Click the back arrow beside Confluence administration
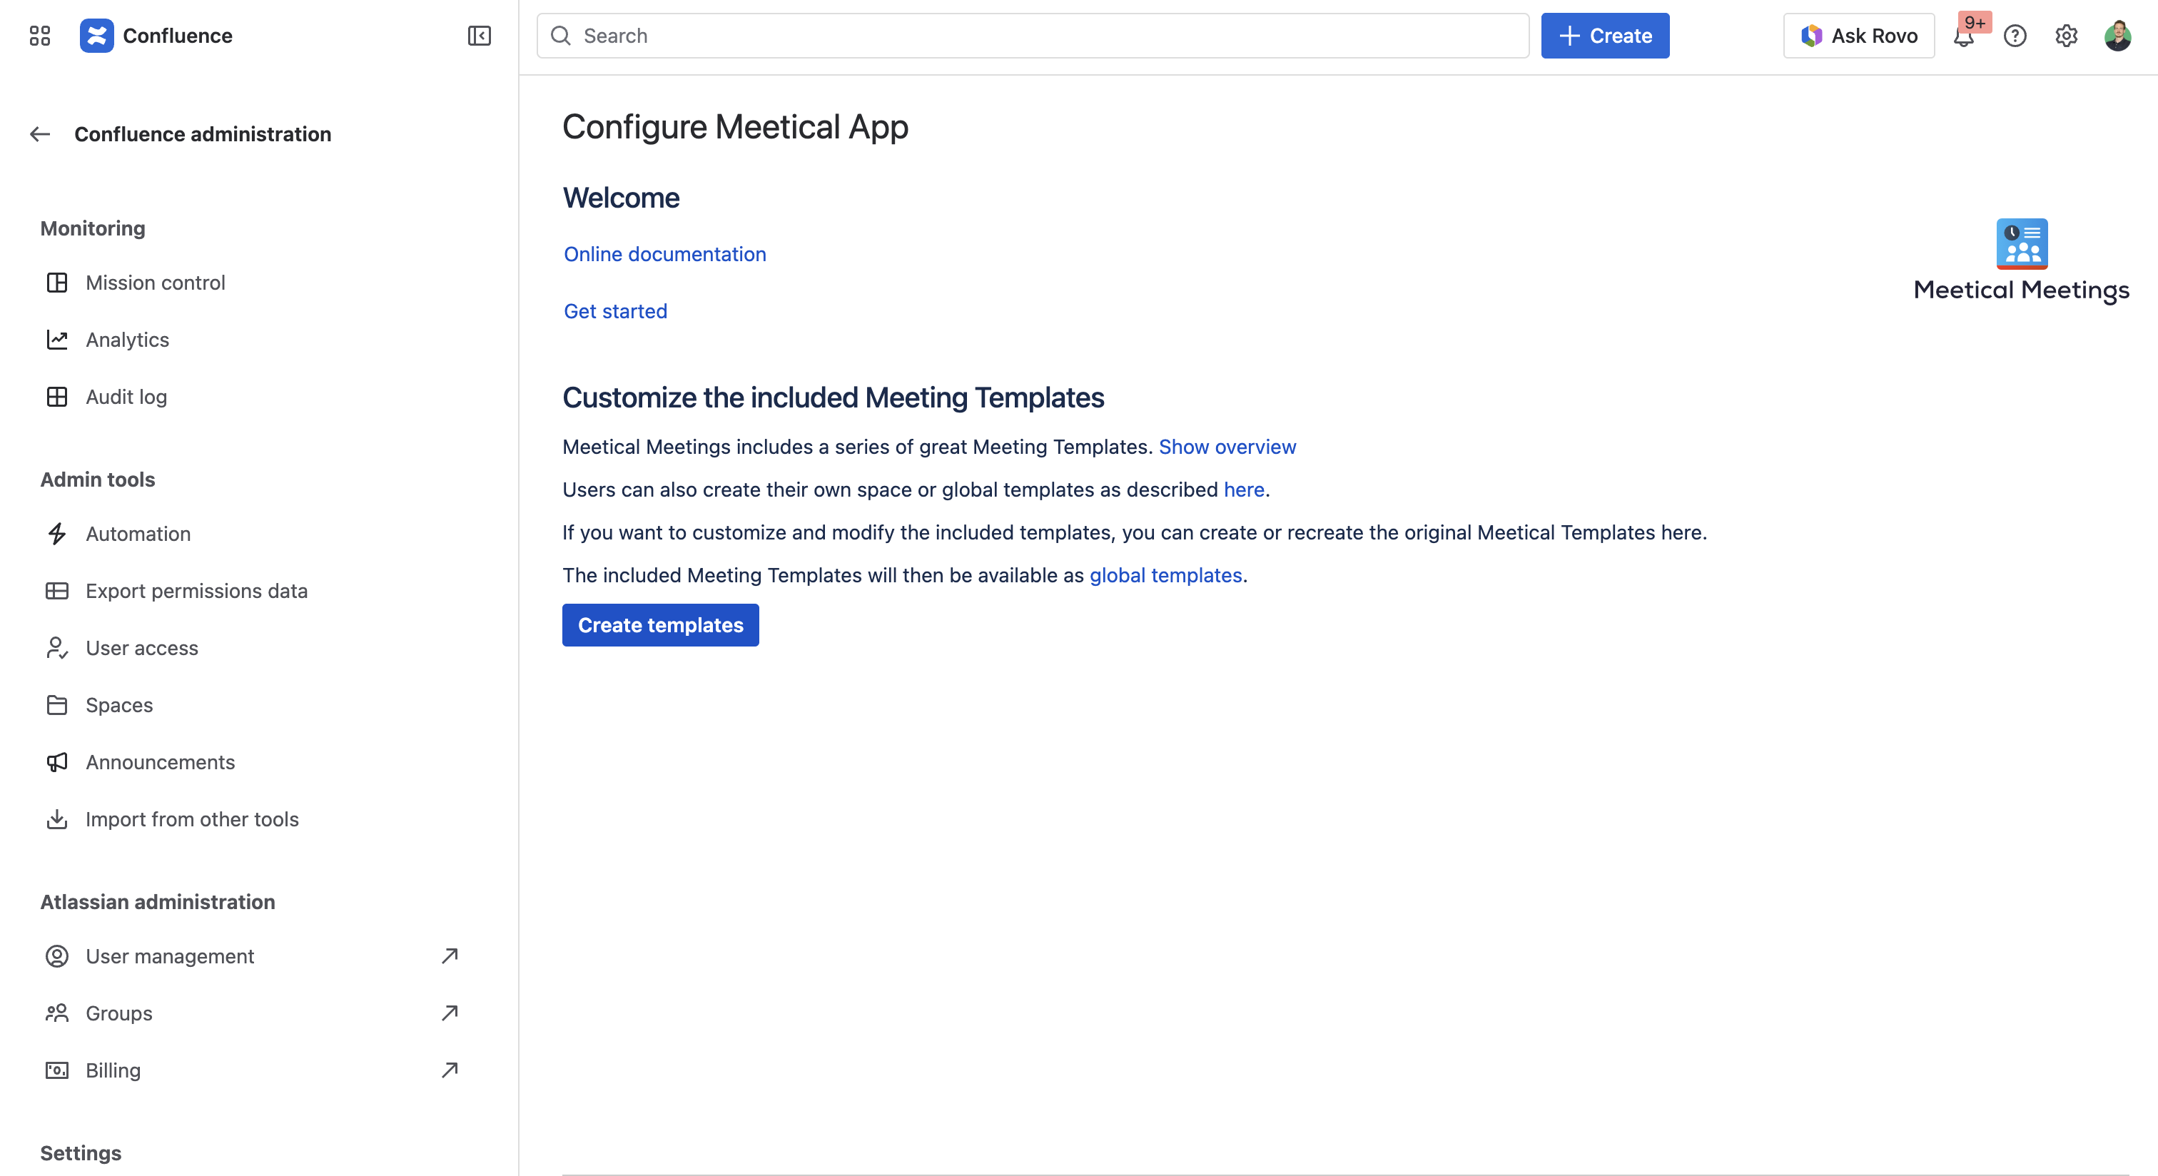Viewport: 2158px width, 1176px height. [x=40, y=134]
